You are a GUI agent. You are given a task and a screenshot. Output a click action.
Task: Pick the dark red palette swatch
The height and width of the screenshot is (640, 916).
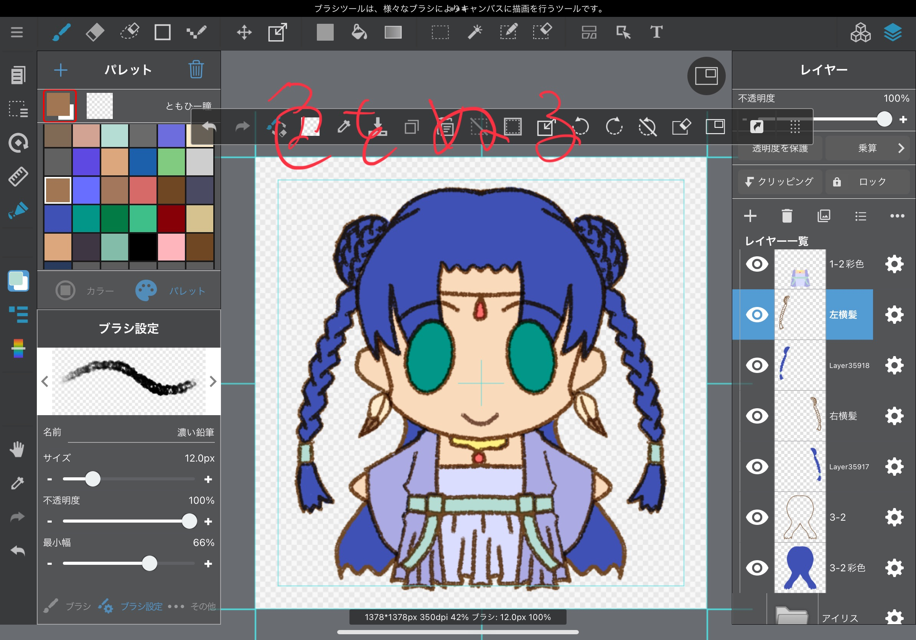point(171,219)
